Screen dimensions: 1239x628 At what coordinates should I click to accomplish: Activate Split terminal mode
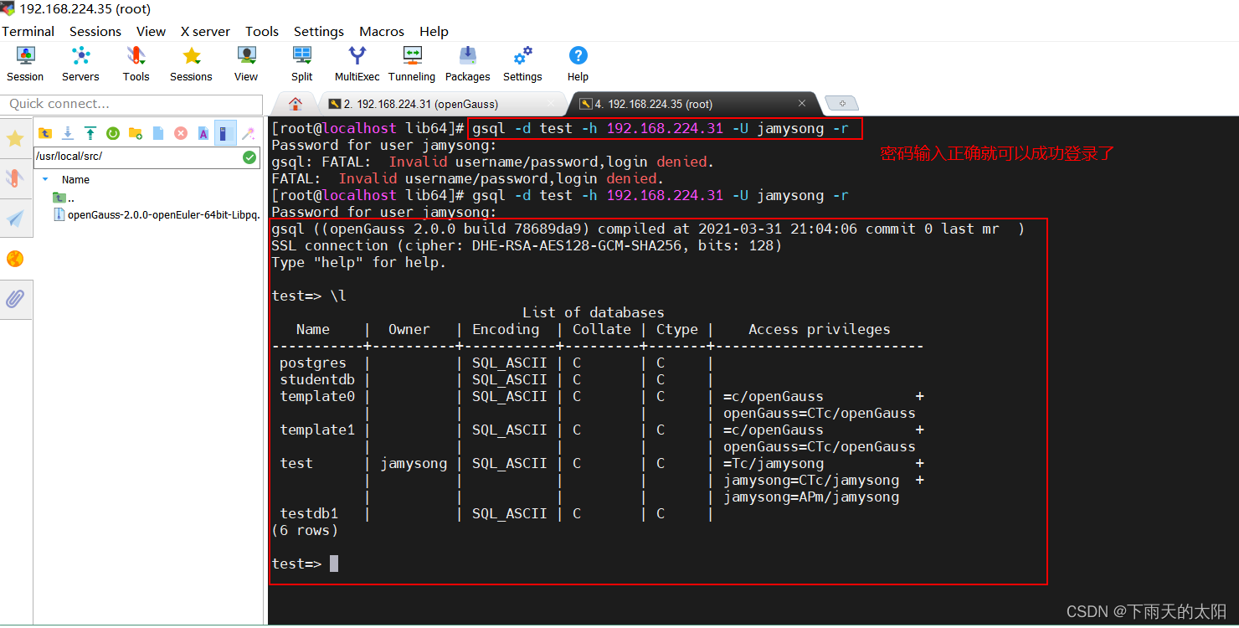coord(301,64)
